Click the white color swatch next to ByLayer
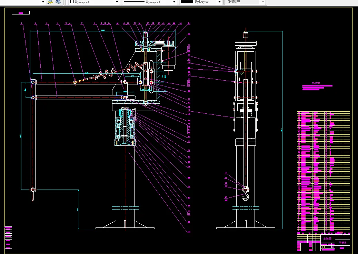The height and width of the screenshot is (254, 358). (x=72, y=2)
